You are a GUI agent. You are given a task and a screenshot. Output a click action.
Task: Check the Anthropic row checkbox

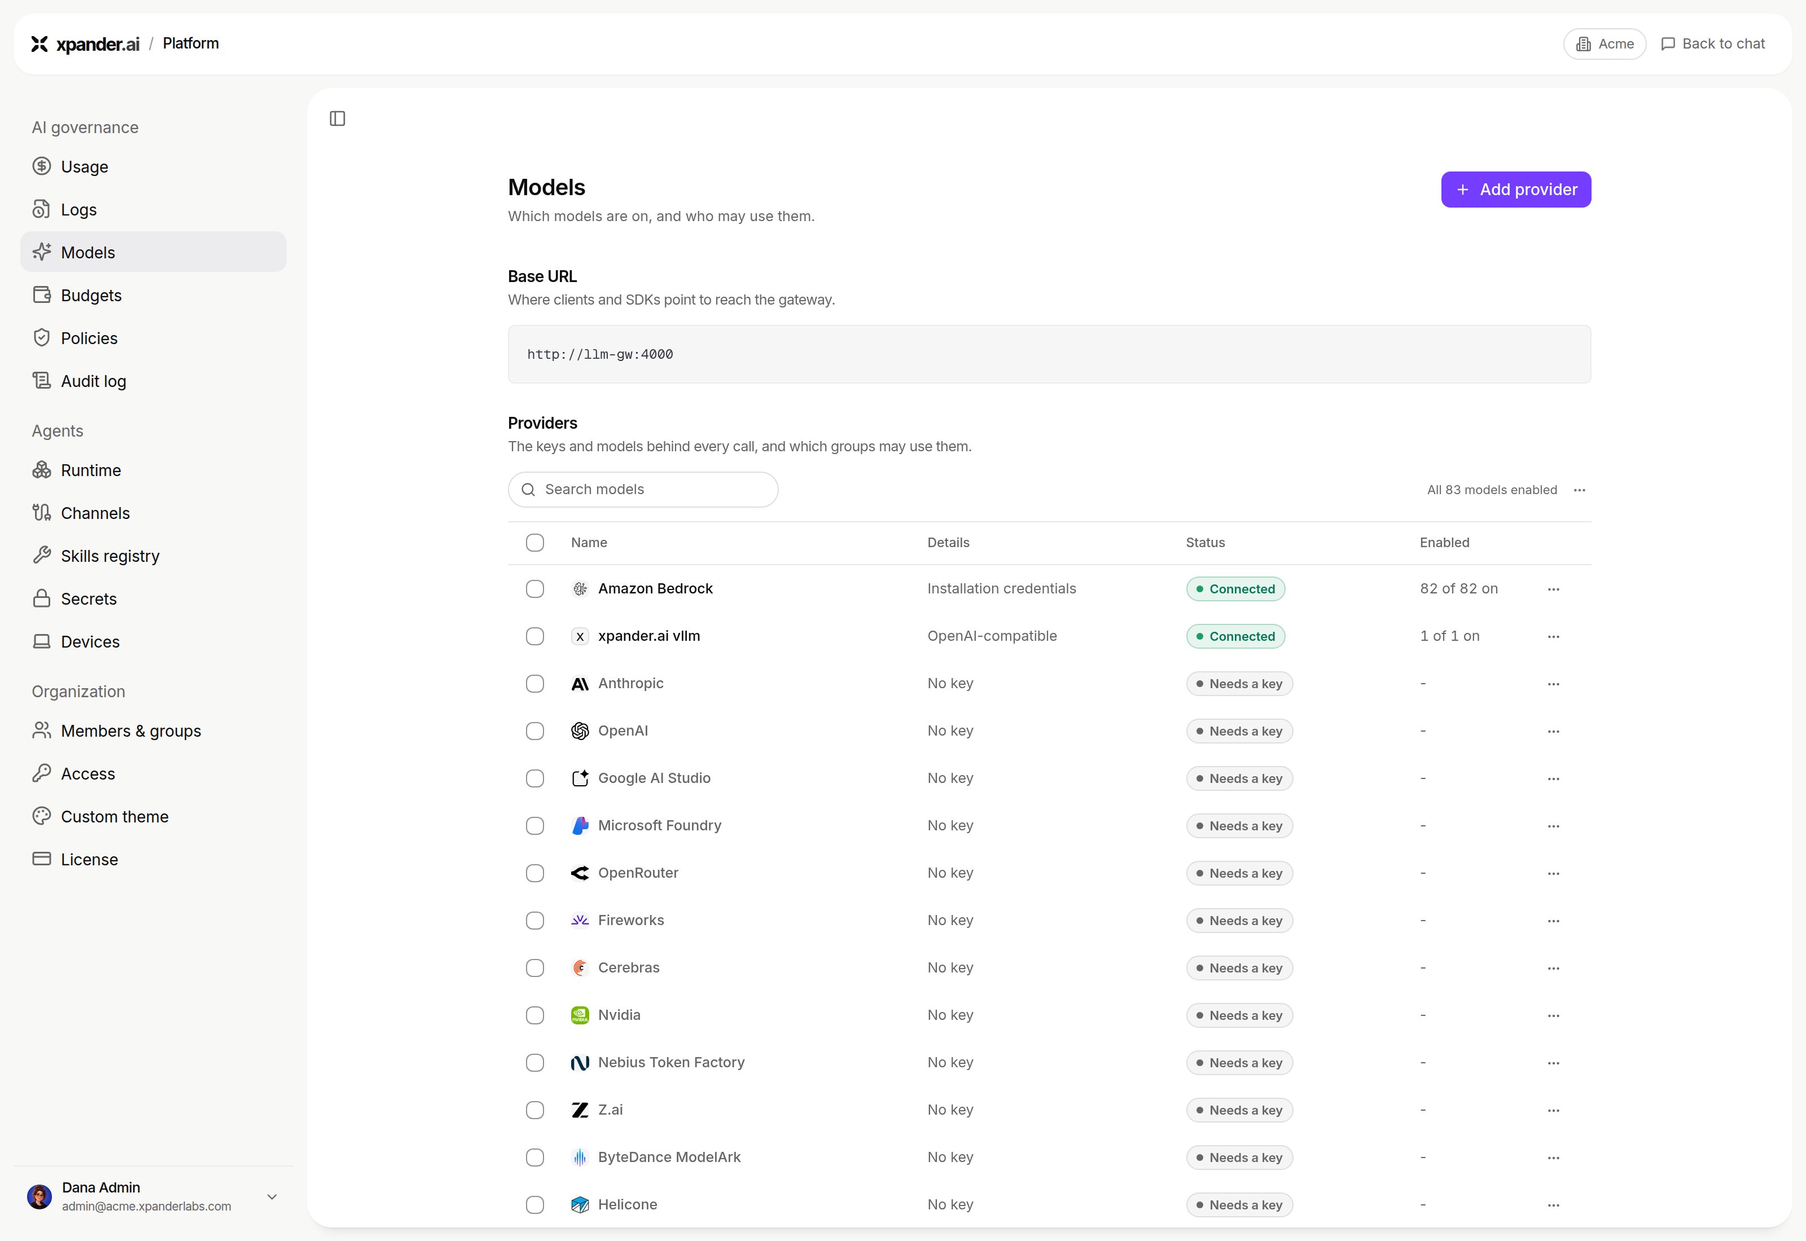point(534,684)
